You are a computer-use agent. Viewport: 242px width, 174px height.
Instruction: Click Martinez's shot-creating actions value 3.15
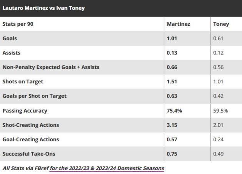tap(173, 125)
